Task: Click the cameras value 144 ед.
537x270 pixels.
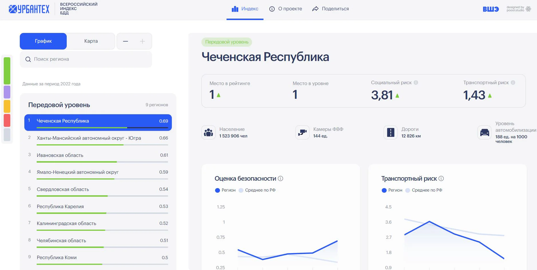Action: [320, 136]
